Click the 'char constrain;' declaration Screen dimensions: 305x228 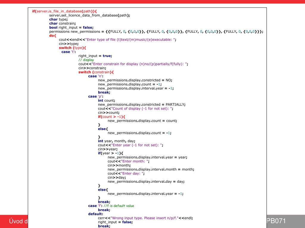[x=63, y=23]
